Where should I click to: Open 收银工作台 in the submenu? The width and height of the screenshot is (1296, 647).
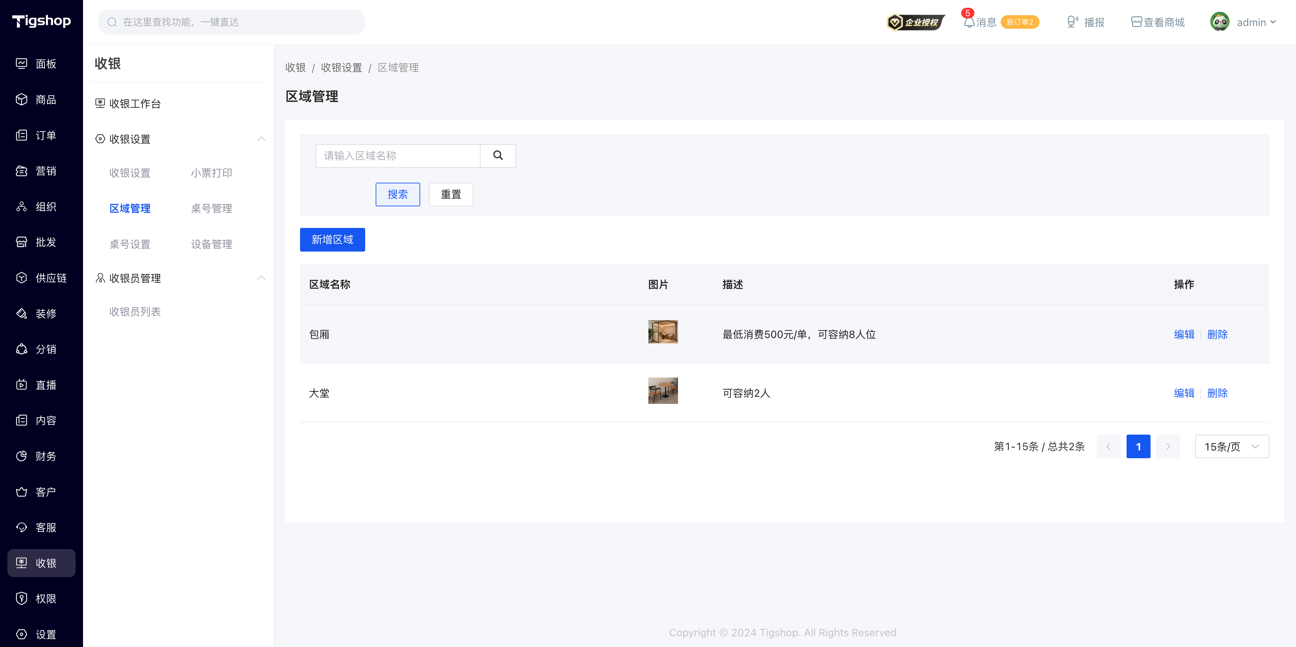click(135, 104)
